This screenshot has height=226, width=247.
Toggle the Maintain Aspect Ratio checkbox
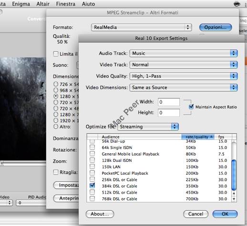tap(191, 107)
